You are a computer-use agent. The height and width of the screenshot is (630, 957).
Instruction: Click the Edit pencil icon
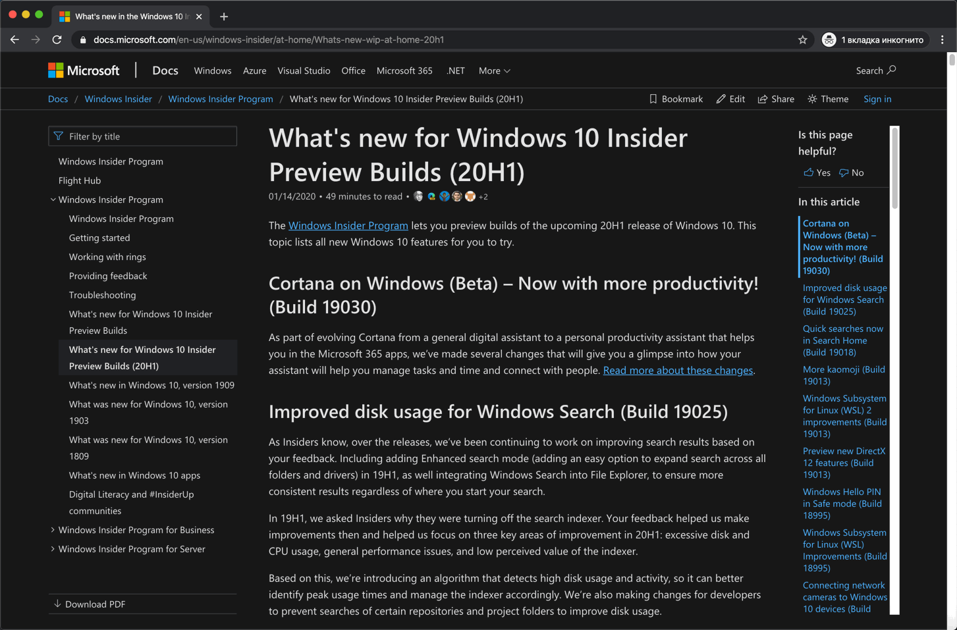click(x=721, y=99)
